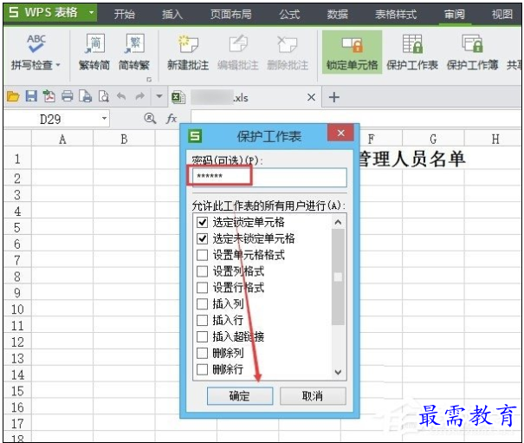
Task: Uncheck 选定锁定单元格 checkbox
Action: pos(202,222)
